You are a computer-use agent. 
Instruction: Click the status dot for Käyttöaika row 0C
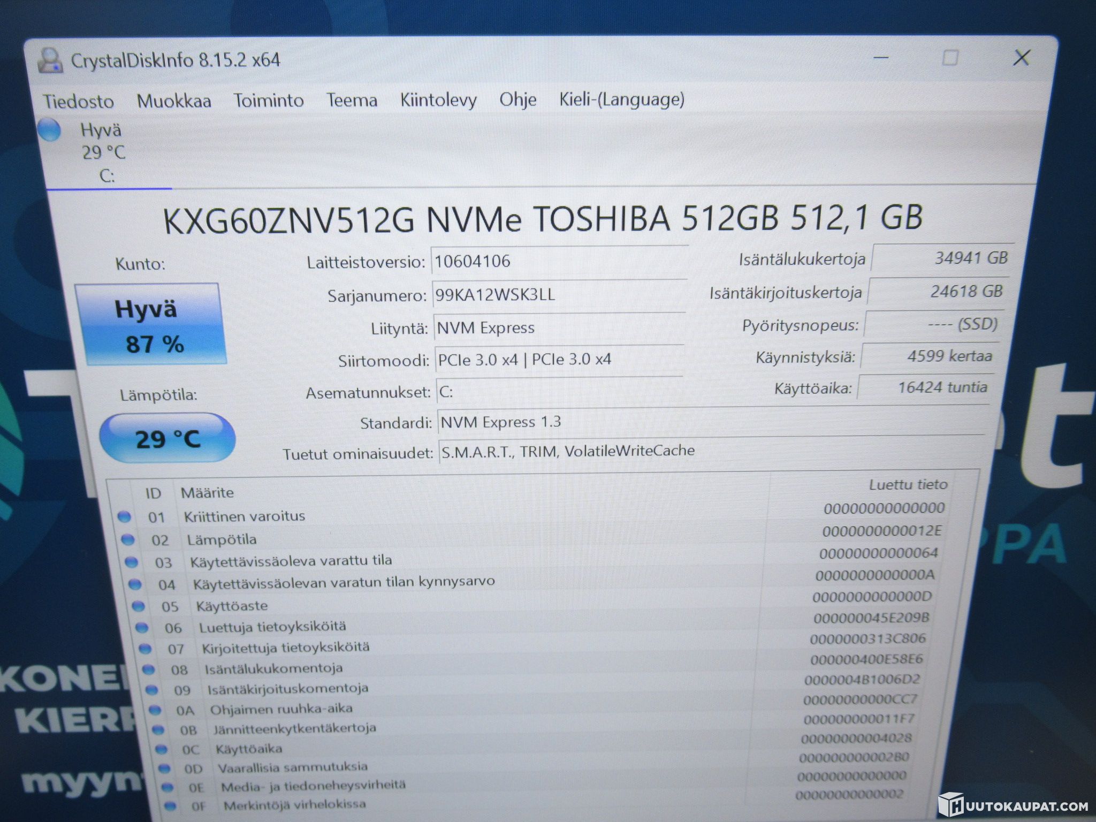[161, 749]
